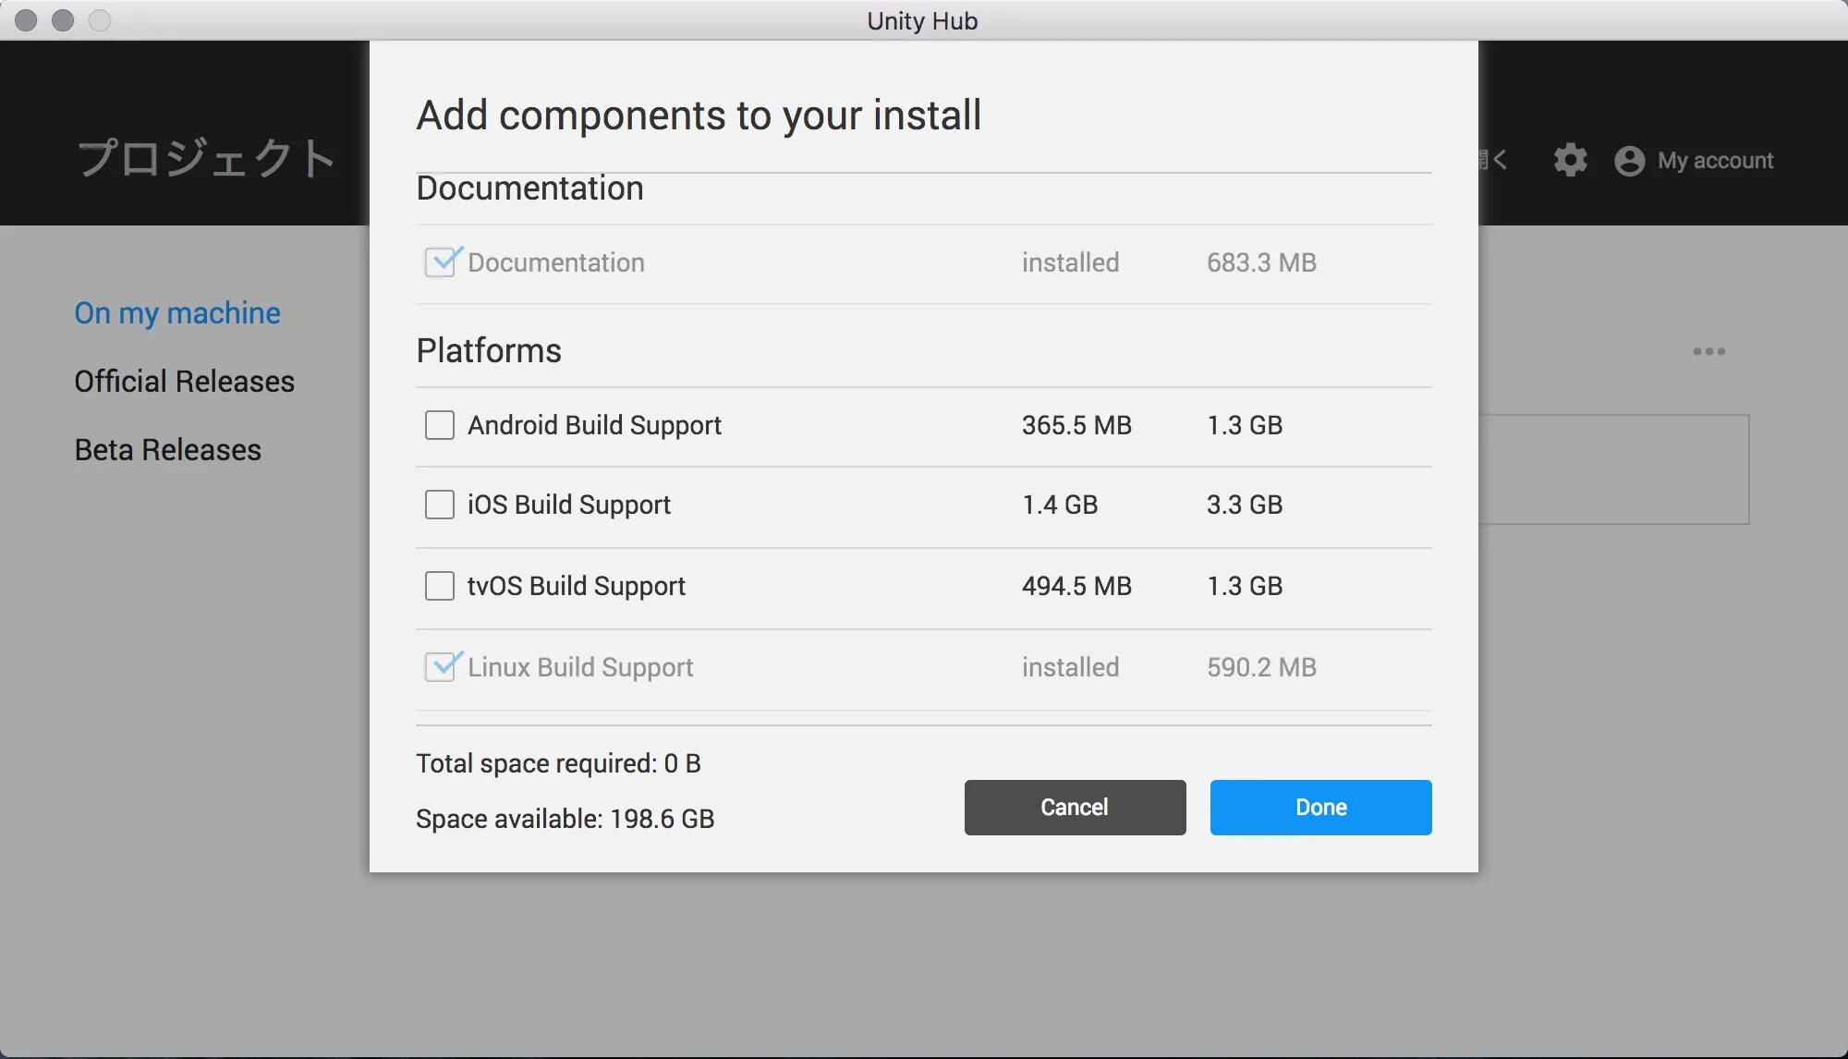Click the Japanese projects heading
This screenshot has height=1059, width=1848.
click(205, 158)
